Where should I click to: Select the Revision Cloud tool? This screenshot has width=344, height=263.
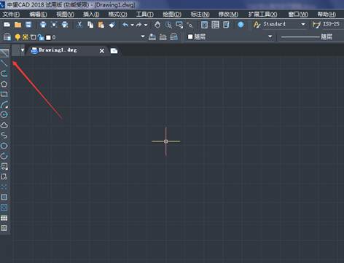pyautogui.click(x=4, y=125)
